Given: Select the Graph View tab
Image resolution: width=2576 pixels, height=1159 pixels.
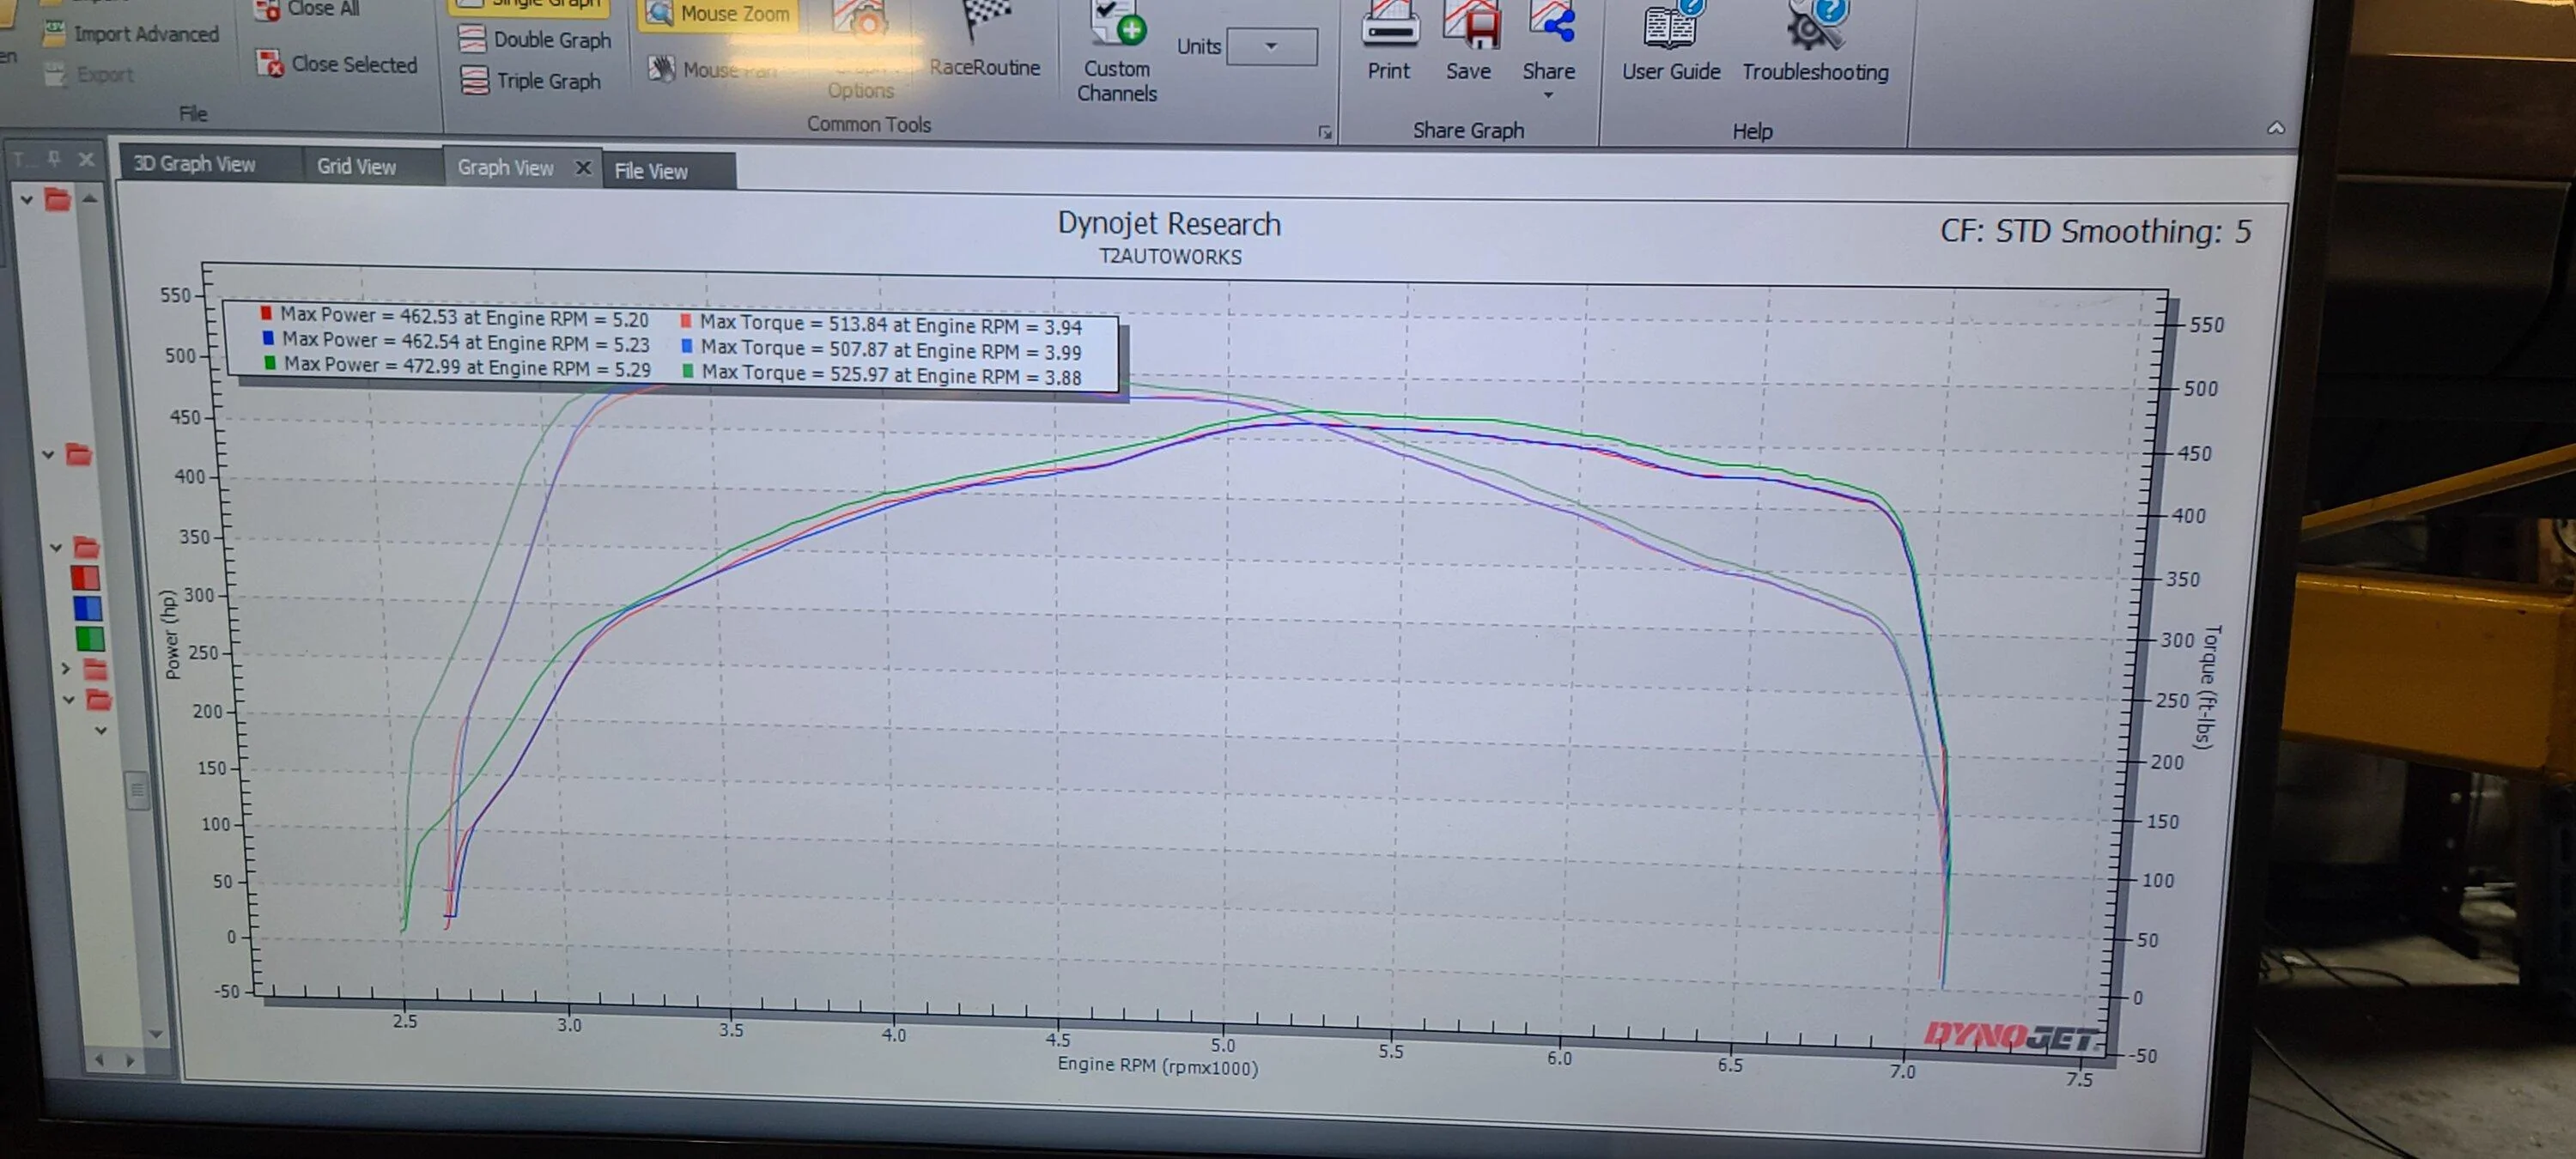Looking at the screenshot, I should (x=506, y=167).
